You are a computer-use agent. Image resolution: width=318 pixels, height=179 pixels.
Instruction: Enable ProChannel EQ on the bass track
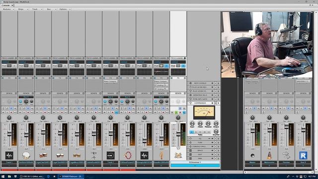tap(166, 66)
